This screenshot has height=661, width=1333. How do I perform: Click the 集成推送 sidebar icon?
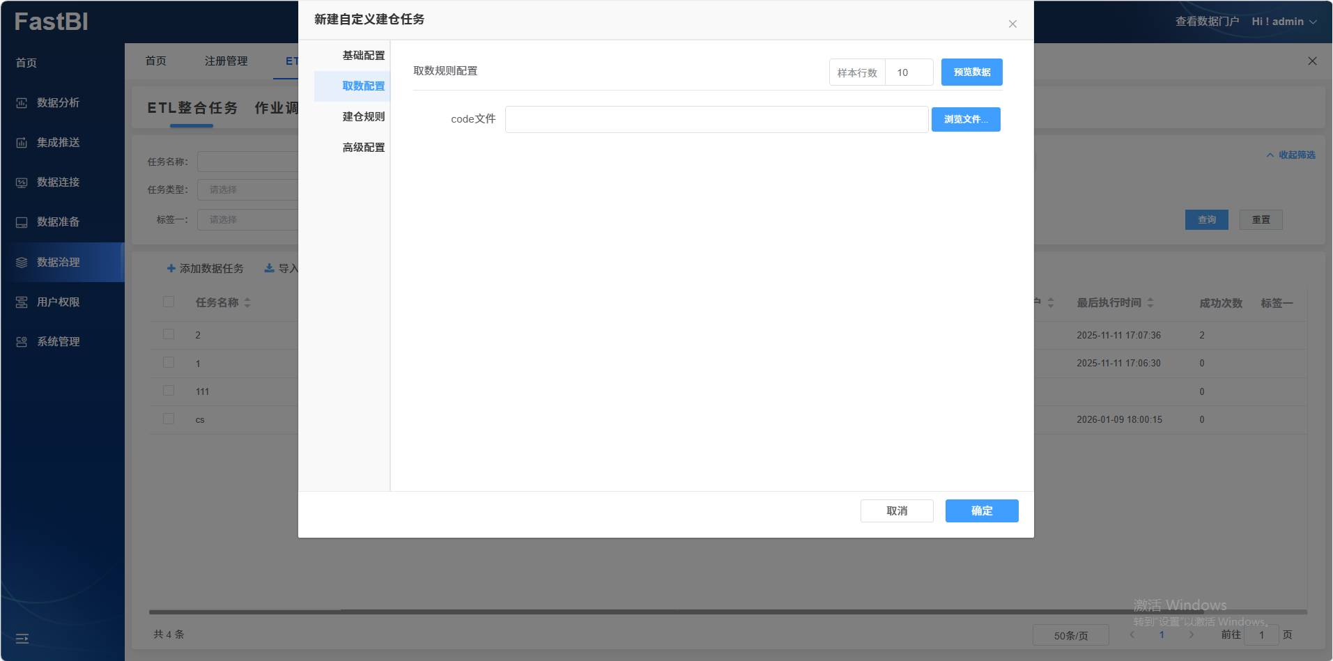tap(22, 143)
